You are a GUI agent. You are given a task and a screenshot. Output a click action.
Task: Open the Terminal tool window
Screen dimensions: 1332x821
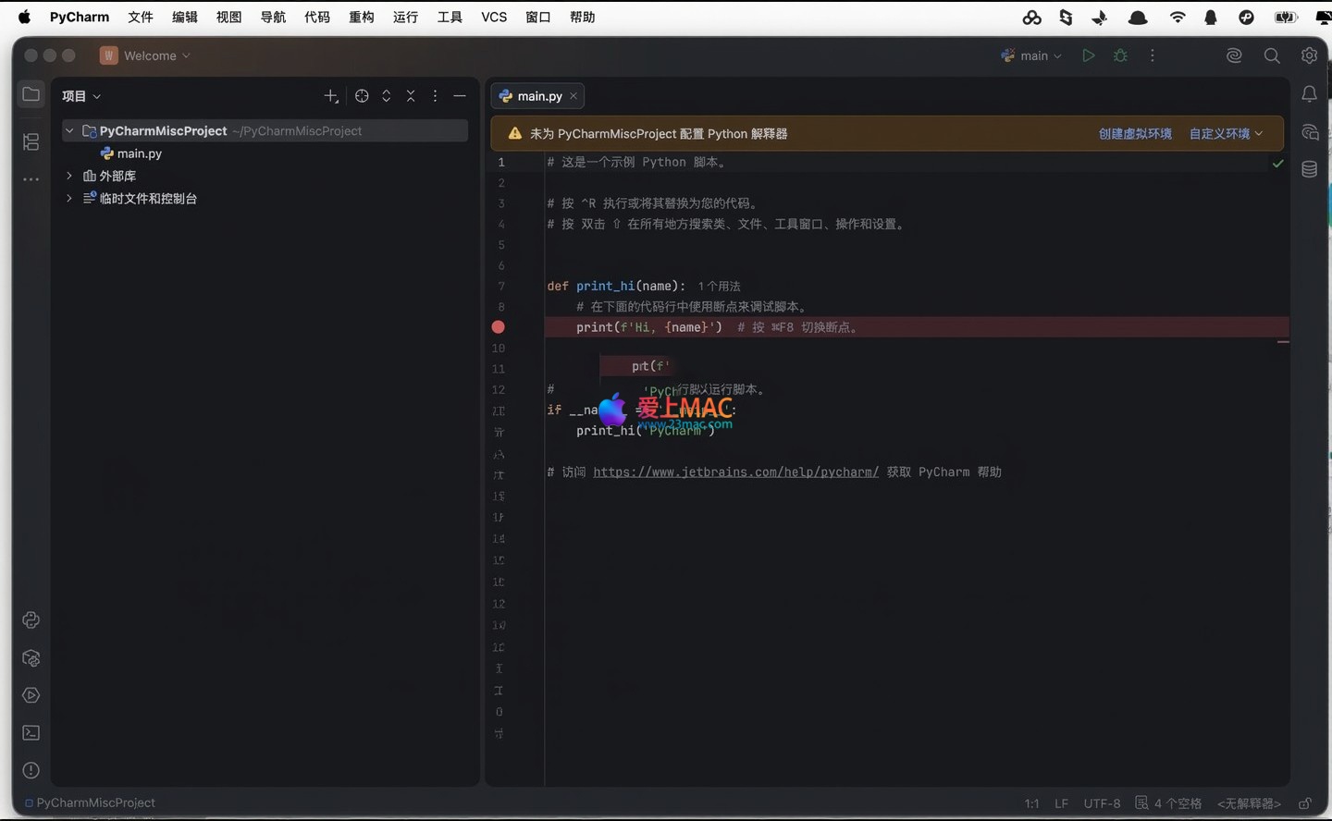tap(31, 733)
